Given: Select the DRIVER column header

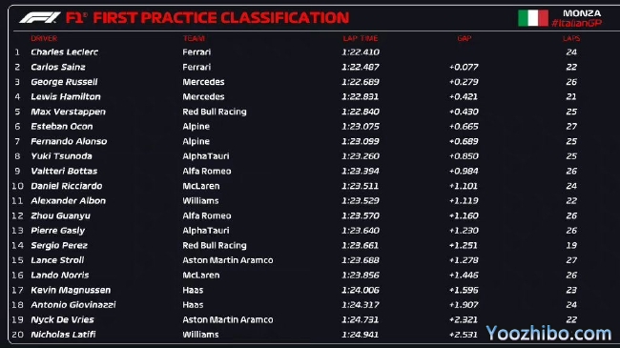Looking at the screenshot, I should click(x=44, y=38).
